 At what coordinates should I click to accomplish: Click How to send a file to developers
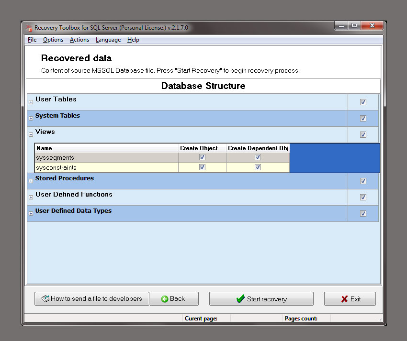click(x=92, y=299)
